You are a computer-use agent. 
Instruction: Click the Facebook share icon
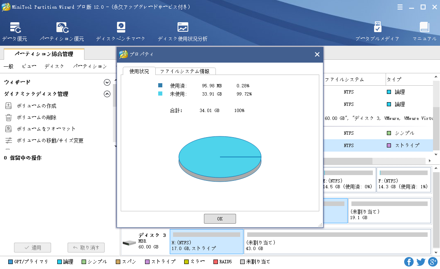(409, 262)
